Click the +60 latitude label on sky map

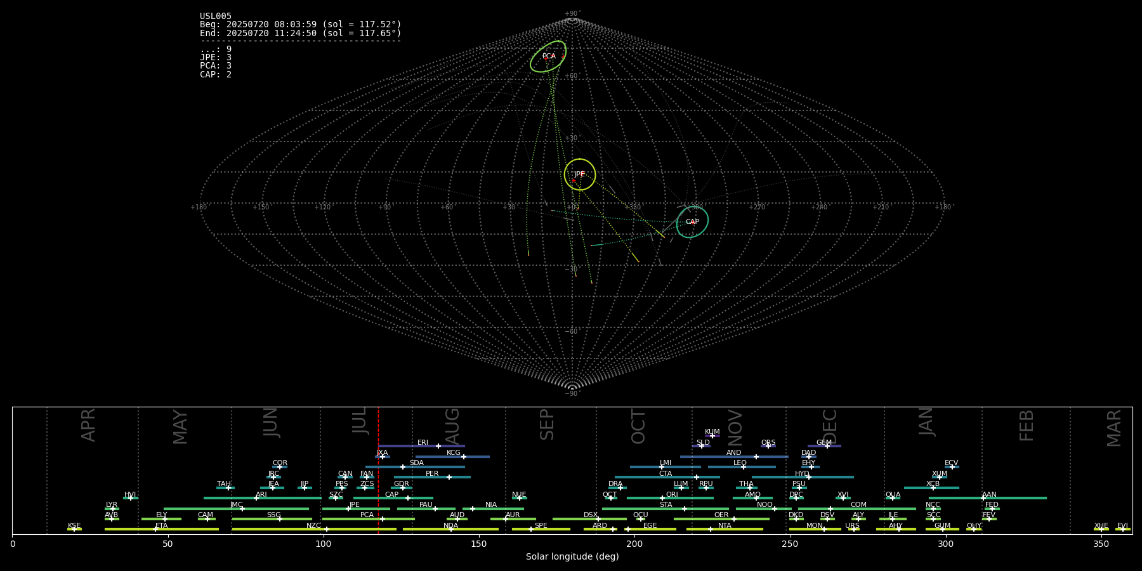(x=572, y=76)
